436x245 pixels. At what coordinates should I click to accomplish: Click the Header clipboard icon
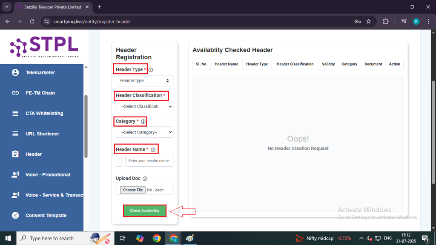15,154
